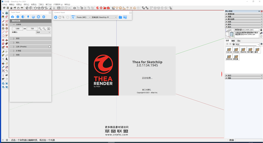Switch to the 混合 tab in styles panel
Viewport: 263px width, 143px height.
(x=239, y=41)
